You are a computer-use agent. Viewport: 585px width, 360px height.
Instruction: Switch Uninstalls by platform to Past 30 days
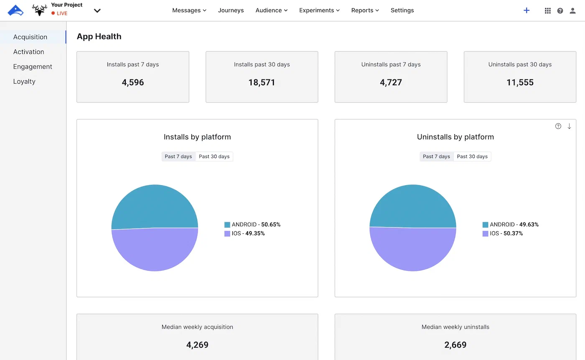point(472,156)
